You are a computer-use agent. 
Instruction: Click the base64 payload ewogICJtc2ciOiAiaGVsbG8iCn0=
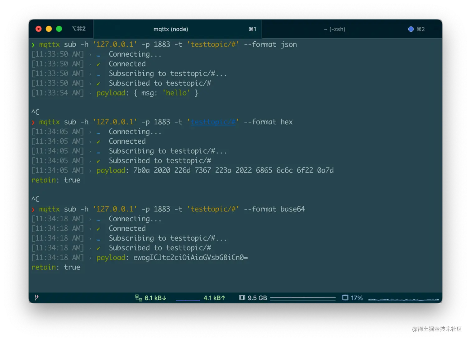coord(191,257)
